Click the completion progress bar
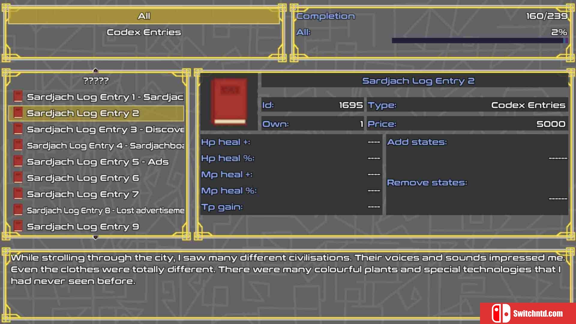 click(480, 40)
